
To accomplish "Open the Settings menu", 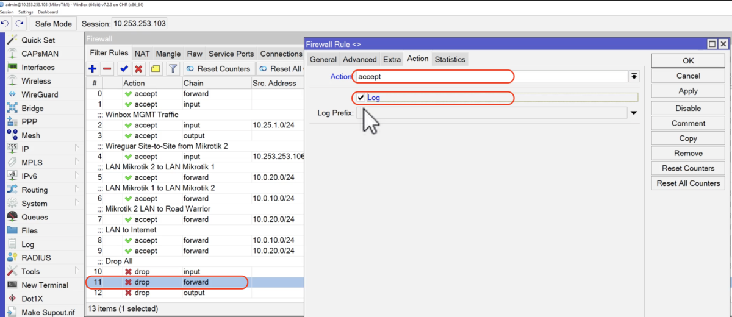I will 26,12.
